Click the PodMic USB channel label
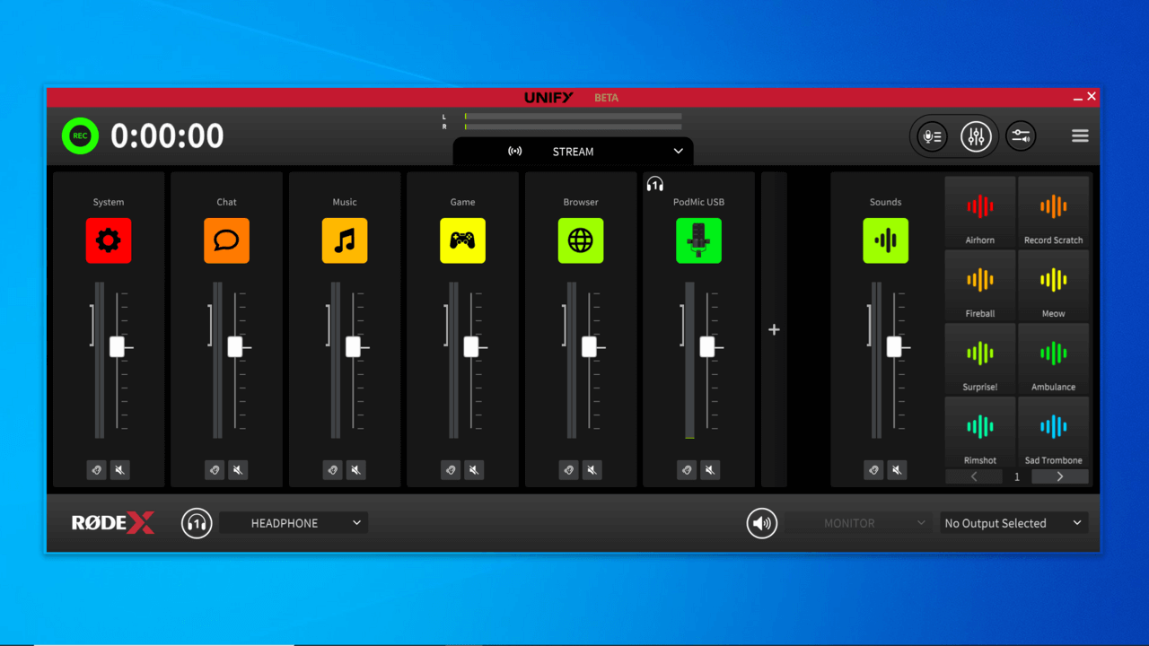This screenshot has height=646, width=1149. [698, 202]
